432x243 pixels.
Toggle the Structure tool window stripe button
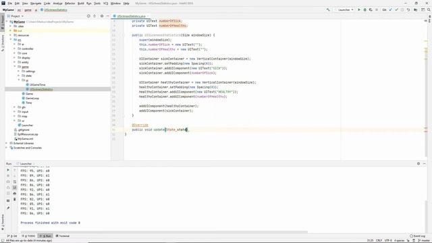point(3,43)
